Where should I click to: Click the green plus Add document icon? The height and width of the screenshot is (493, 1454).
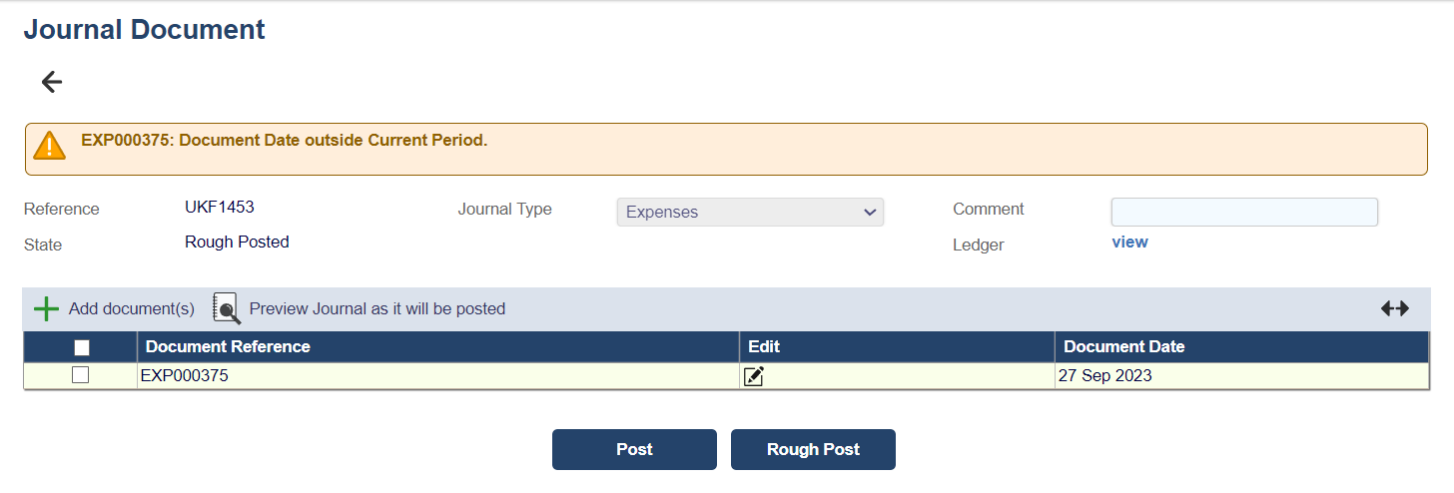[46, 308]
